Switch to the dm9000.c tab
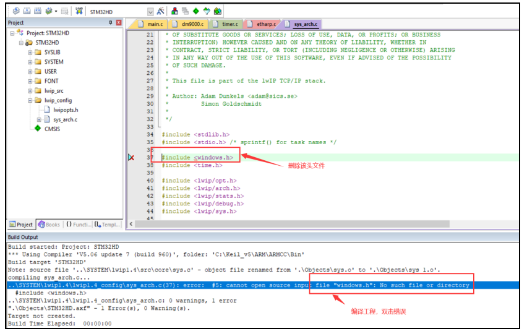 click(x=192, y=24)
